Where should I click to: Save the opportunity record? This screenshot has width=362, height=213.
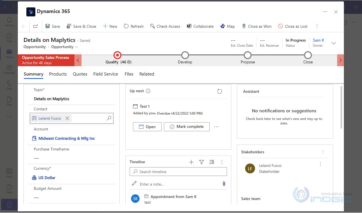tap(53, 26)
